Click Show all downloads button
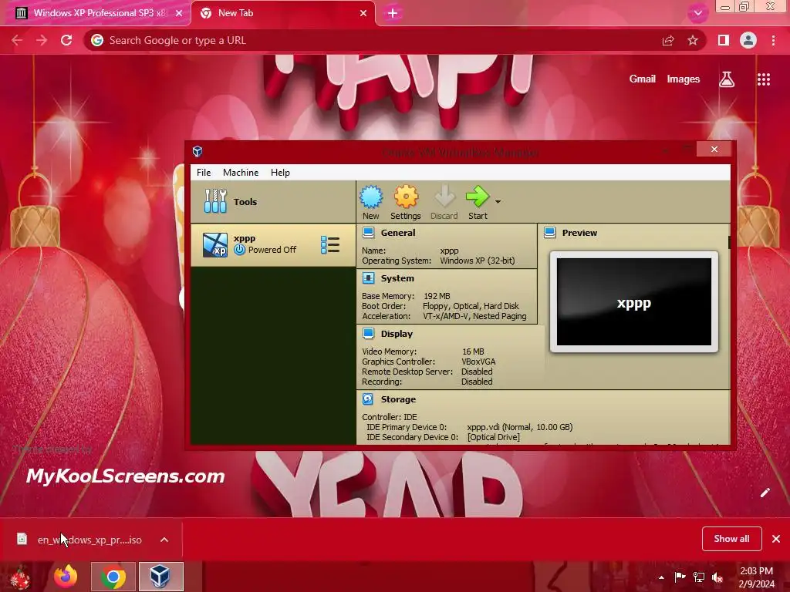This screenshot has height=592, width=790. [731, 539]
